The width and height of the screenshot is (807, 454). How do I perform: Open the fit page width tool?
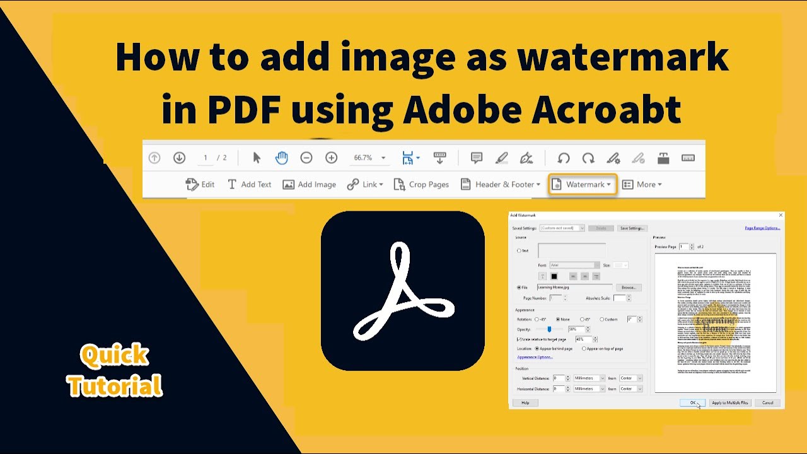[410, 158]
